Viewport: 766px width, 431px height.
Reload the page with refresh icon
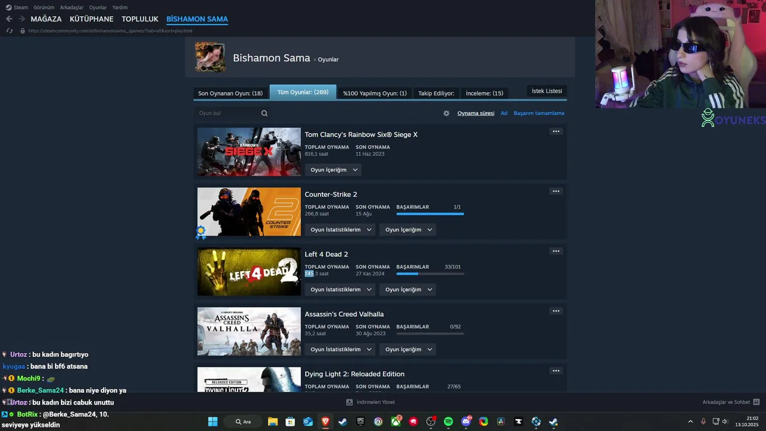[x=10, y=31]
